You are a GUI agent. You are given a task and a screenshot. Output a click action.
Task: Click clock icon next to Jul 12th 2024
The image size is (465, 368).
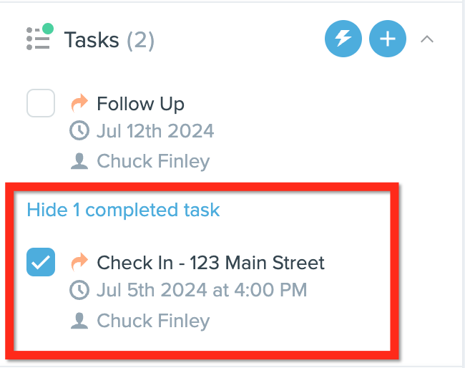pyautogui.click(x=79, y=130)
